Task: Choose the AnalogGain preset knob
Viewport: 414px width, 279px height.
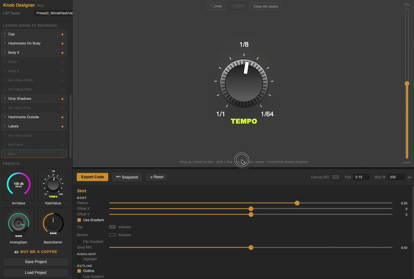Action: (19, 223)
